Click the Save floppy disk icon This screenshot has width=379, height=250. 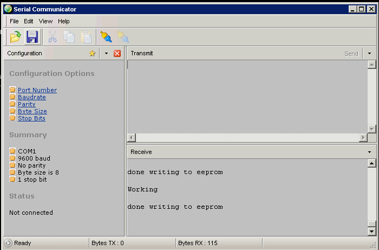coord(32,37)
